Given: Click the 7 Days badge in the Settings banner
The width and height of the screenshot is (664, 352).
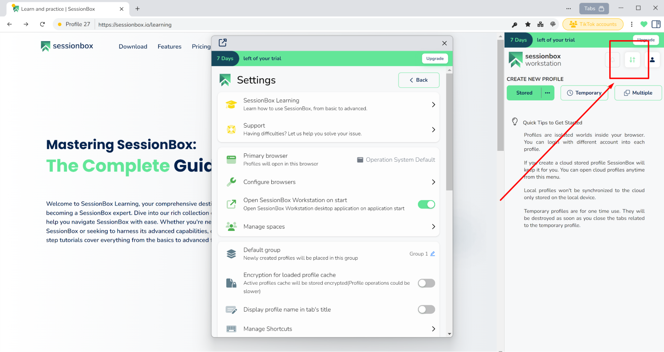Looking at the screenshot, I should point(225,58).
